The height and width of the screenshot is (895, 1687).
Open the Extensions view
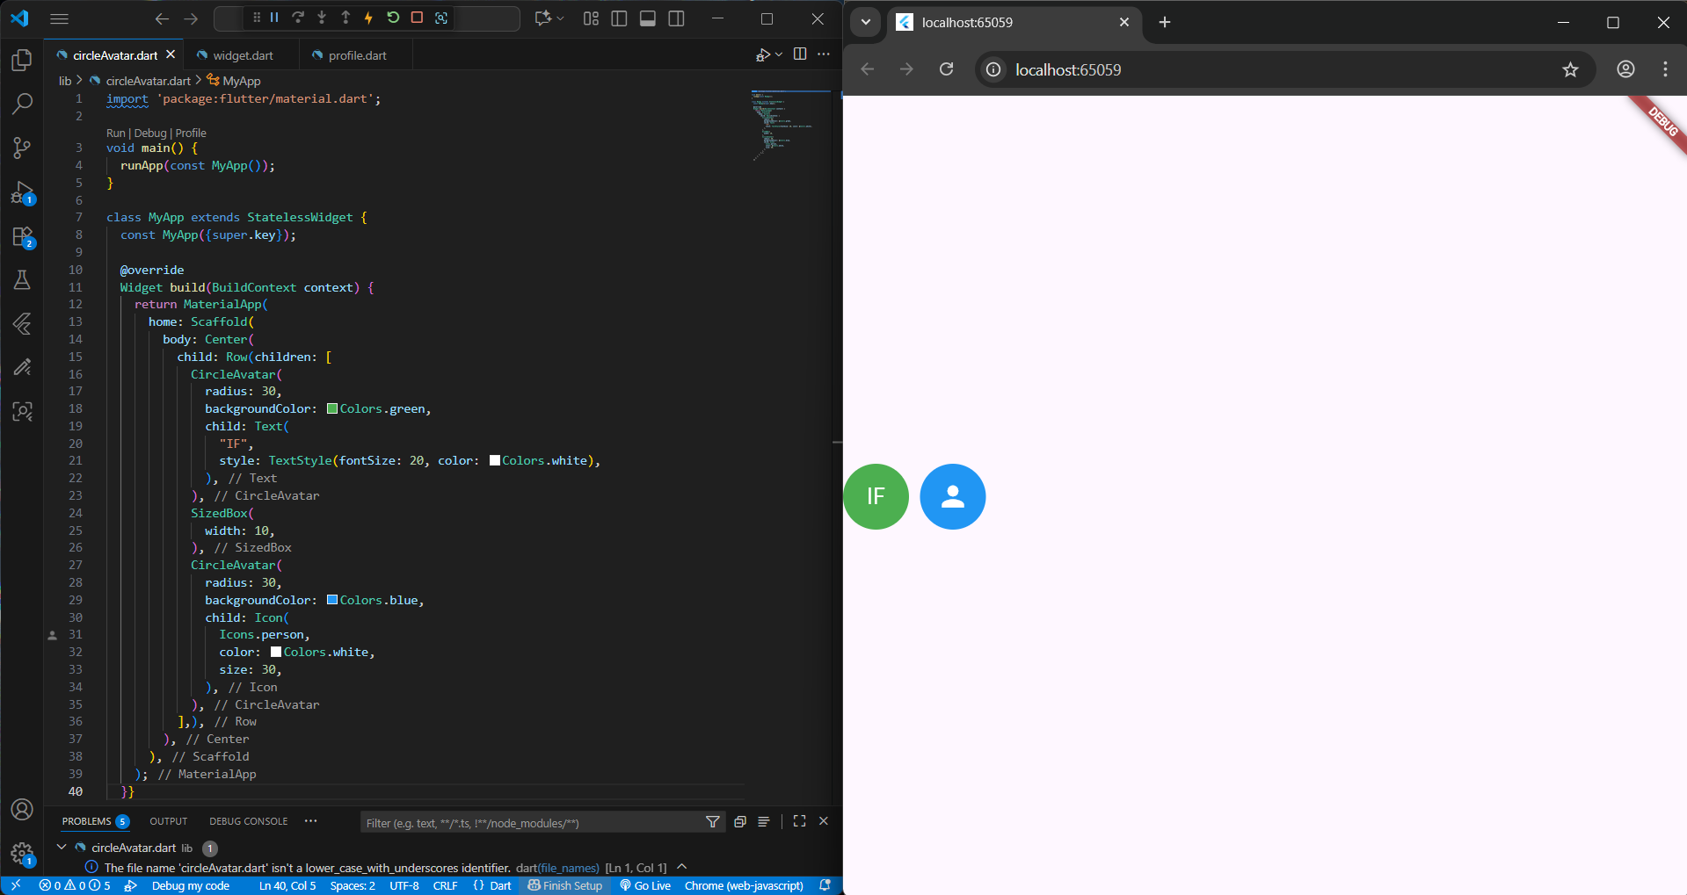(x=22, y=236)
